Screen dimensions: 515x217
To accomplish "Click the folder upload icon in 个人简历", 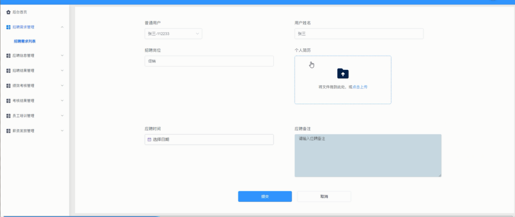I will click(343, 73).
